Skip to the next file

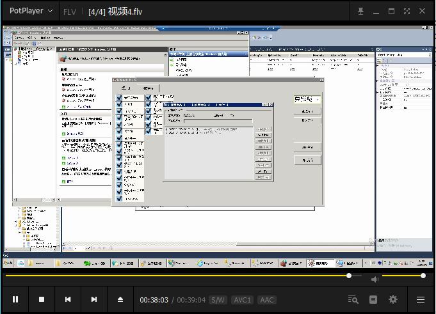(x=94, y=299)
